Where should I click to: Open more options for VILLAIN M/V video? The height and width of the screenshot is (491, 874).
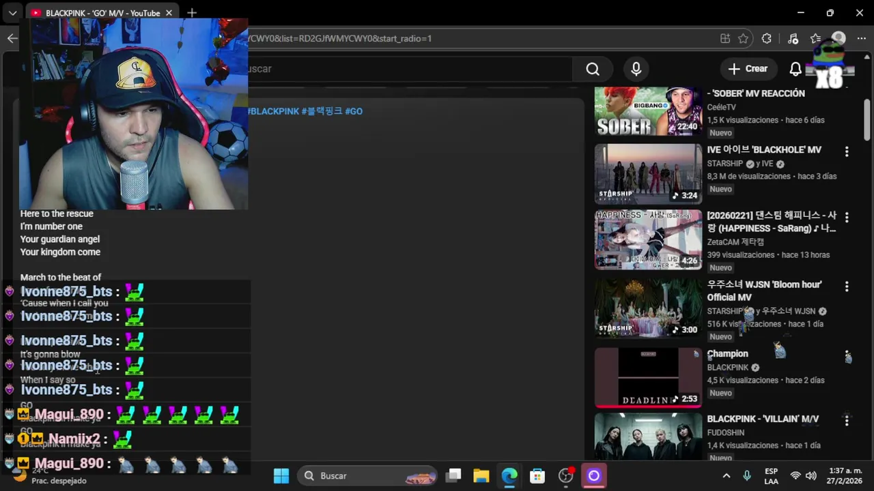[847, 421]
